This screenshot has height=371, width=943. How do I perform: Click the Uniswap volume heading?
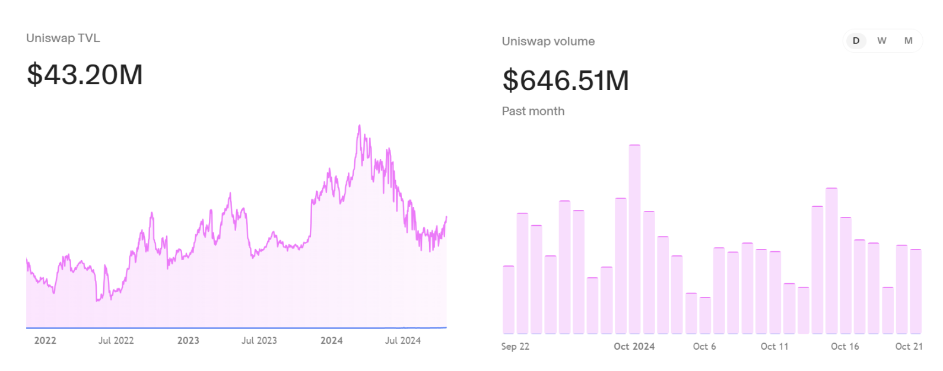pyautogui.click(x=548, y=41)
